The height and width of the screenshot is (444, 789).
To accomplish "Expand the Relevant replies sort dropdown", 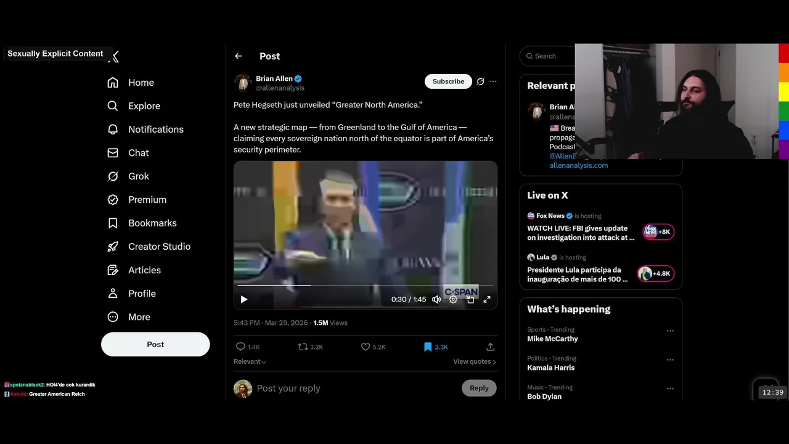I will click(250, 362).
